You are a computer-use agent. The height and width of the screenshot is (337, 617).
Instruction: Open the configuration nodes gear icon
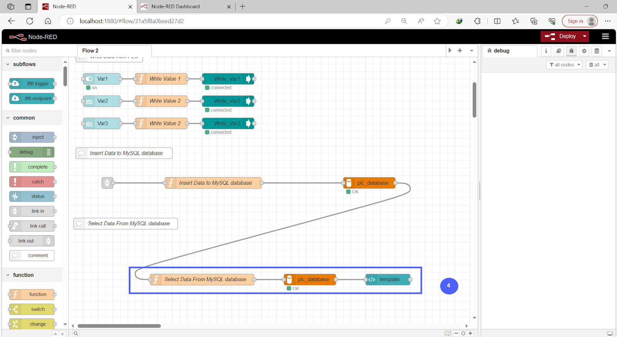click(584, 51)
